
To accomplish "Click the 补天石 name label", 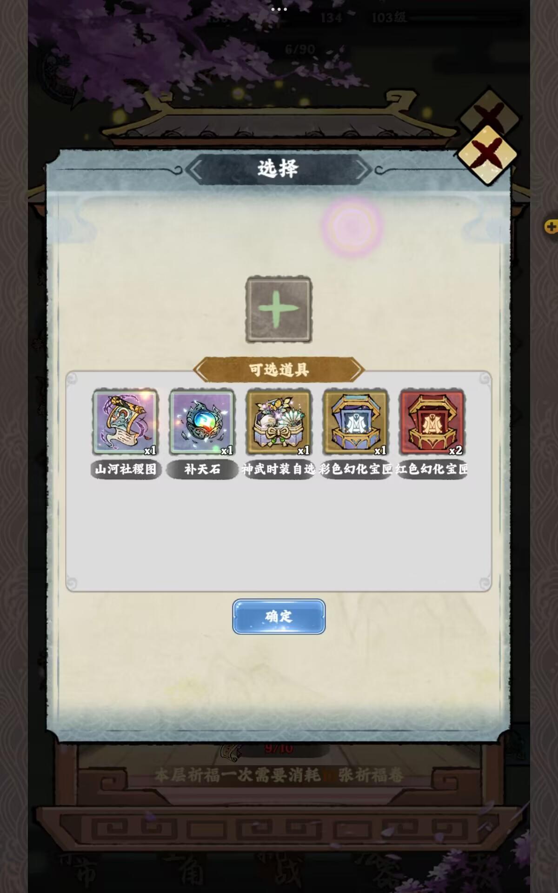I will 202,469.
